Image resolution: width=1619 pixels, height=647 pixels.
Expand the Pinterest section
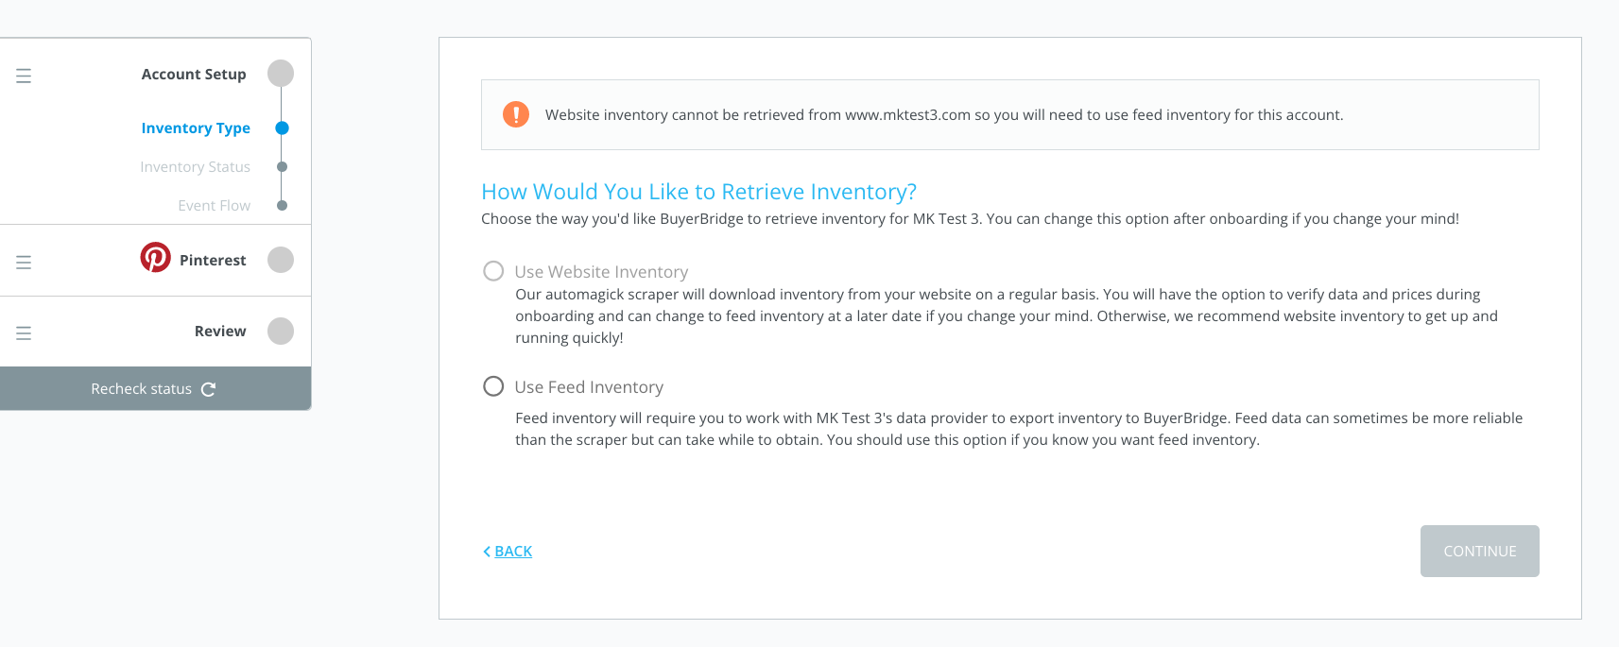pyautogui.click(x=213, y=260)
